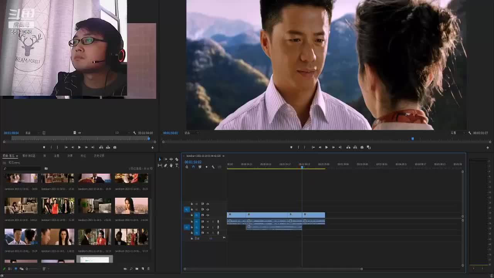Viewport: 494px width, 278px height.
Task: Choose the Ripple Edit tool
Action: point(171,159)
